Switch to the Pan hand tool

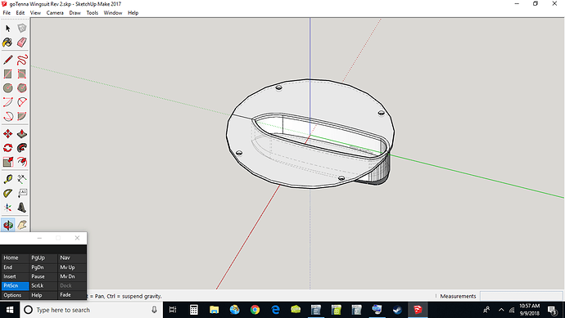coord(22,225)
